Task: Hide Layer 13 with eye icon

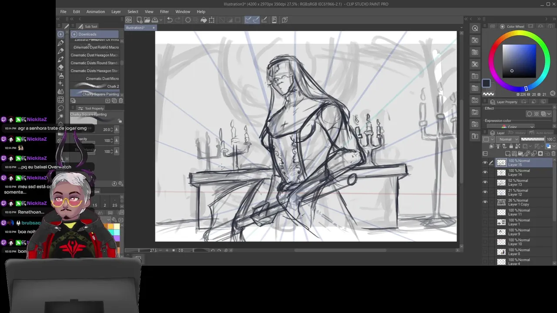Action: click(485, 182)
